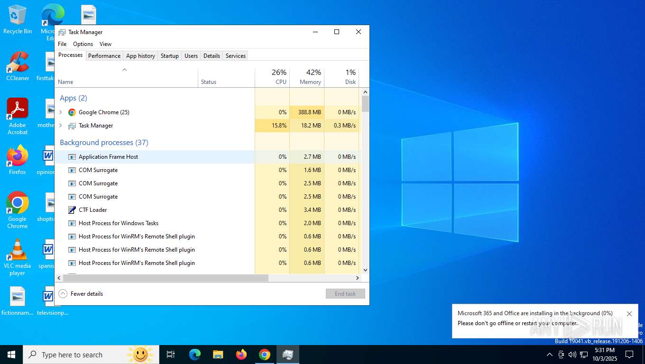The width and height of the screenshot is (645, 364).
Task: Open the Windows Start menu
Action: click(11, 355)
